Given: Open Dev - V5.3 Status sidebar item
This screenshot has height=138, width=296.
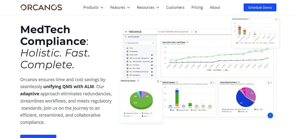Looking at the screenshot, I should click(x=134, y=65).
